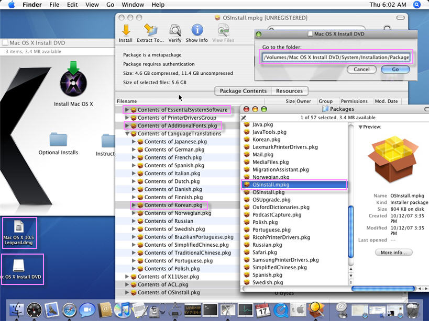Select Mac OS X 10.5 Leopard.dmg on desktop

[x=19, y=232]
